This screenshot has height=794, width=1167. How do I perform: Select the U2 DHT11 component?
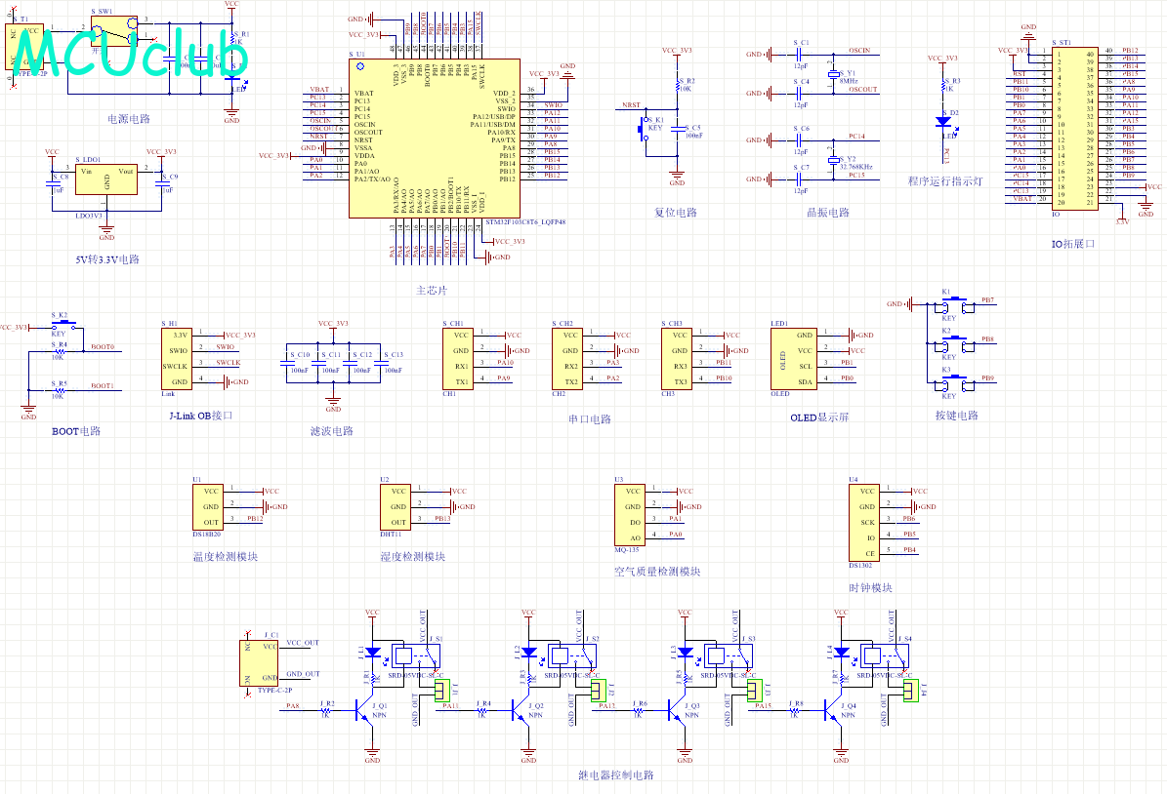tap(396, 507)
